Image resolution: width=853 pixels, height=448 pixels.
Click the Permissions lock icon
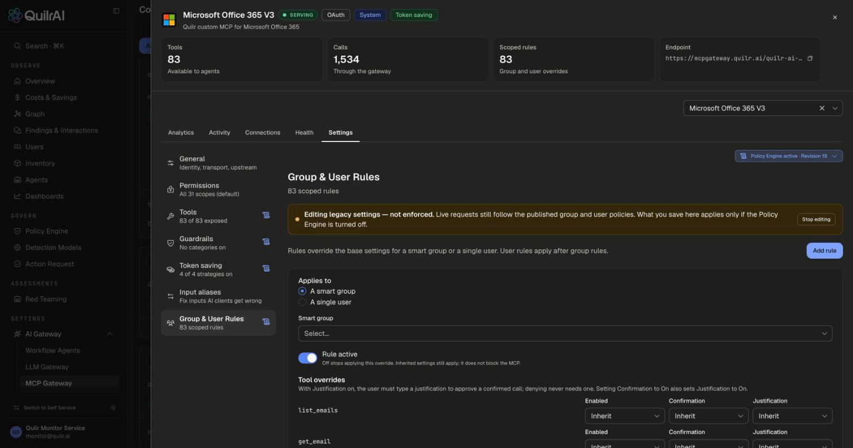[x=170, y=189]
